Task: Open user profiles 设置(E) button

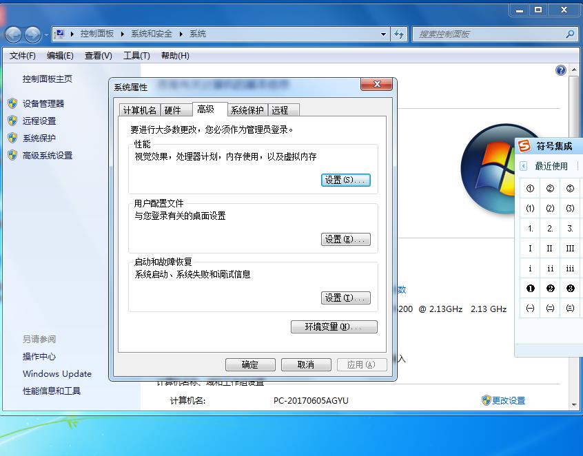Action: pos(345,239)
